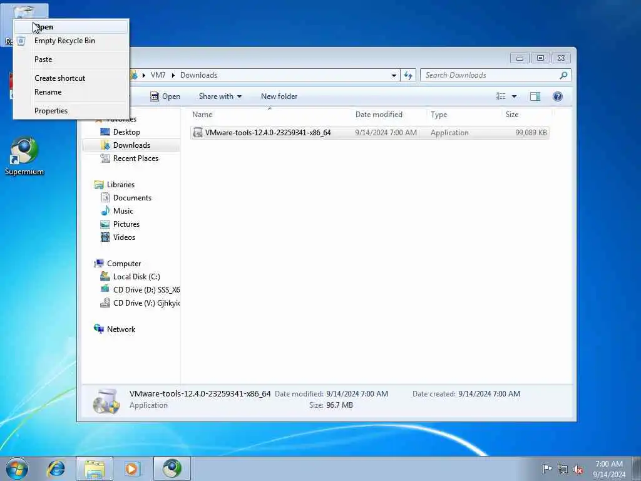The image size is (641, 481).
Task: Toggle the preview pane icon
Action: click(x=535, y=96)
